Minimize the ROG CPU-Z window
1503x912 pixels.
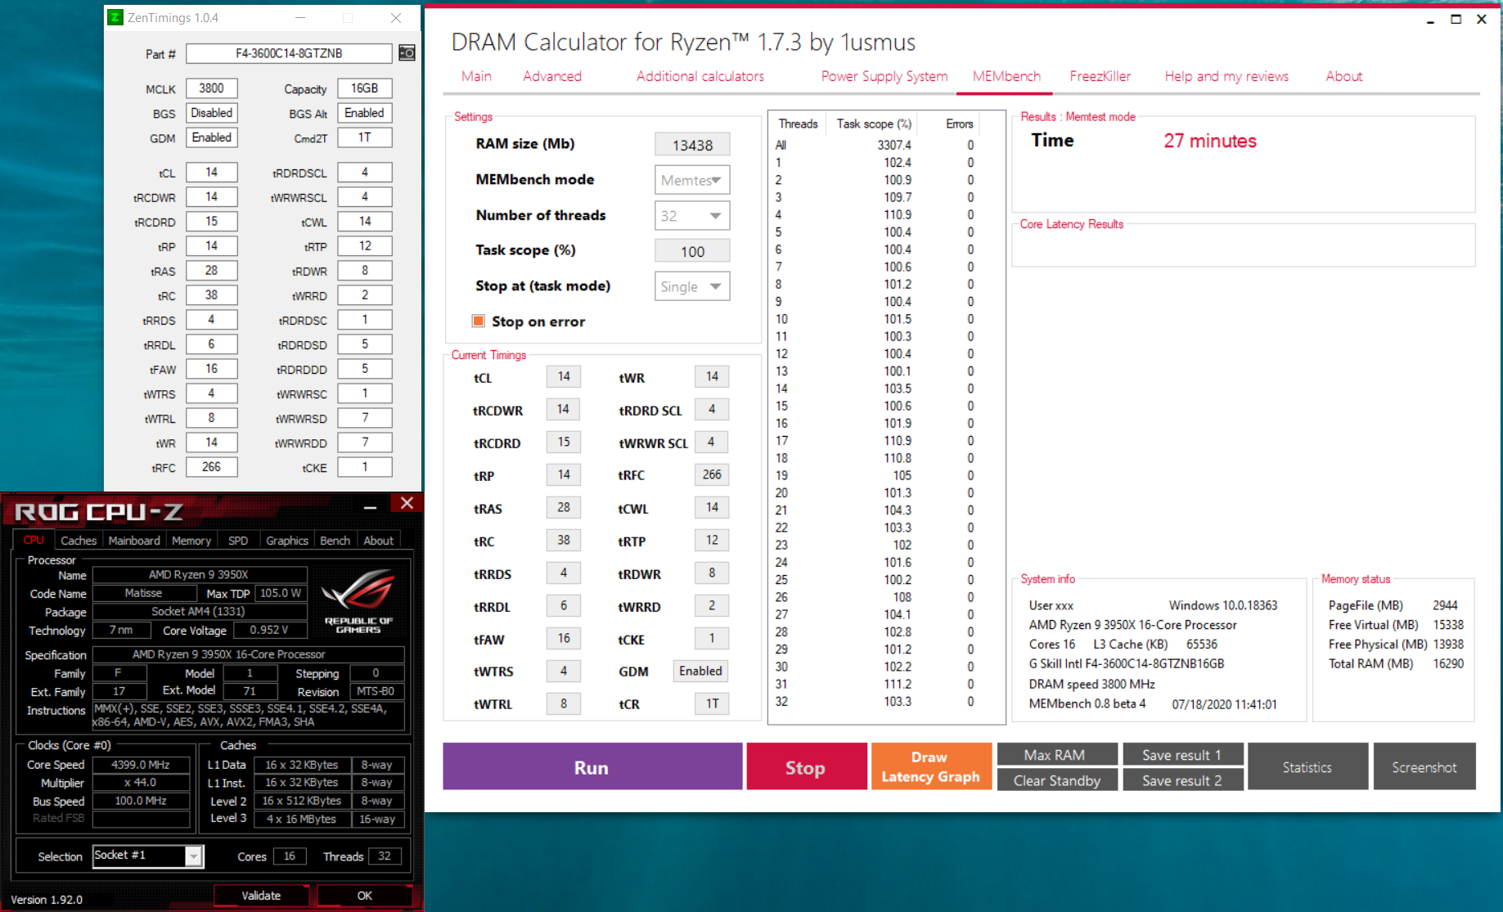coord(370,507)
